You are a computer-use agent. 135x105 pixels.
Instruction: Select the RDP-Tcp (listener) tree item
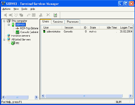pos(29,28)
